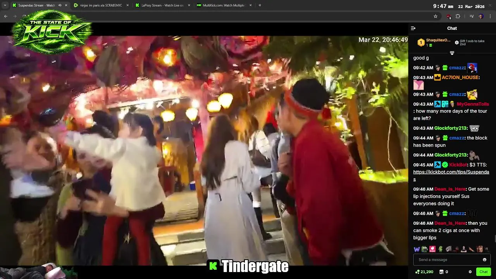Switch to the LaPissy Stream tab

coord(163,5)
